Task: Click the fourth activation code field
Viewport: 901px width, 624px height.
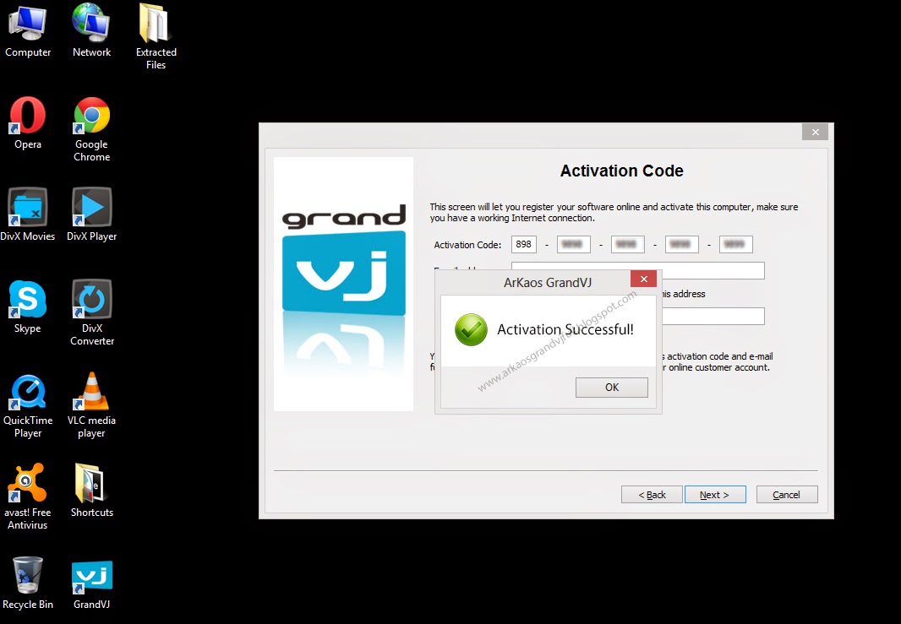Action: point(681,244)
